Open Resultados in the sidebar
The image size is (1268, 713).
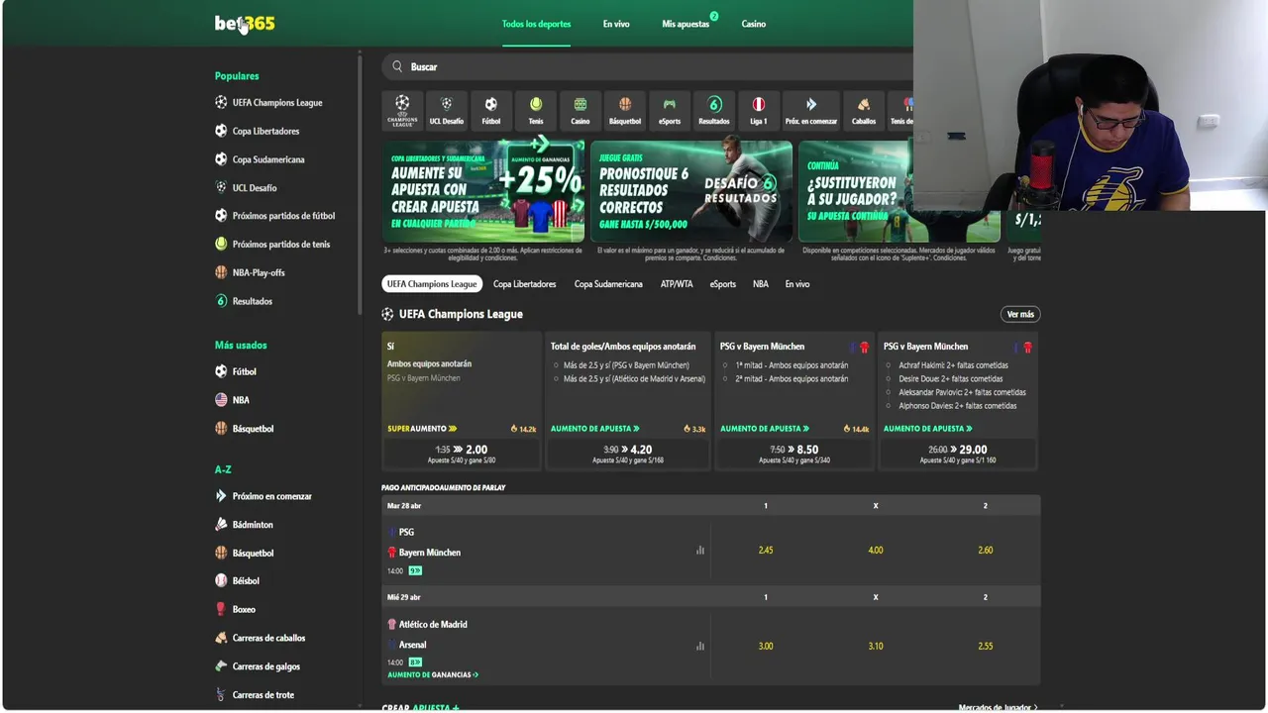[244, 301]
